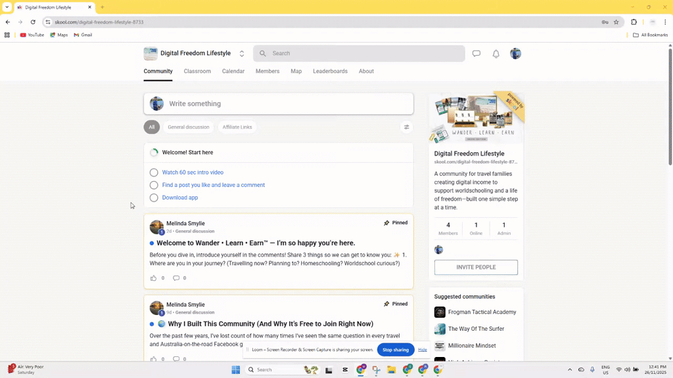Open the feed filter settings icon
Screen dimensions: 673x378
point(406,127)
